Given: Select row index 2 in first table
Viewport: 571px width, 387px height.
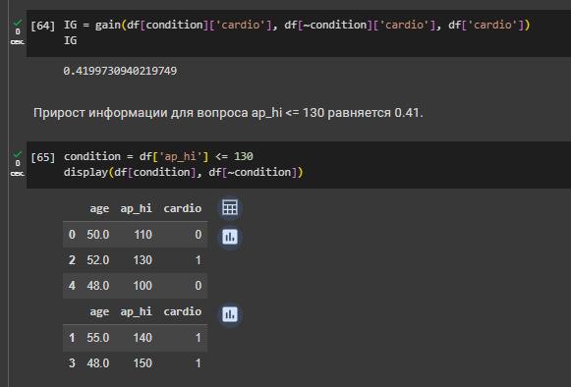Looking at the screenshot, I should pyautogui.click(x=72, y=260).
